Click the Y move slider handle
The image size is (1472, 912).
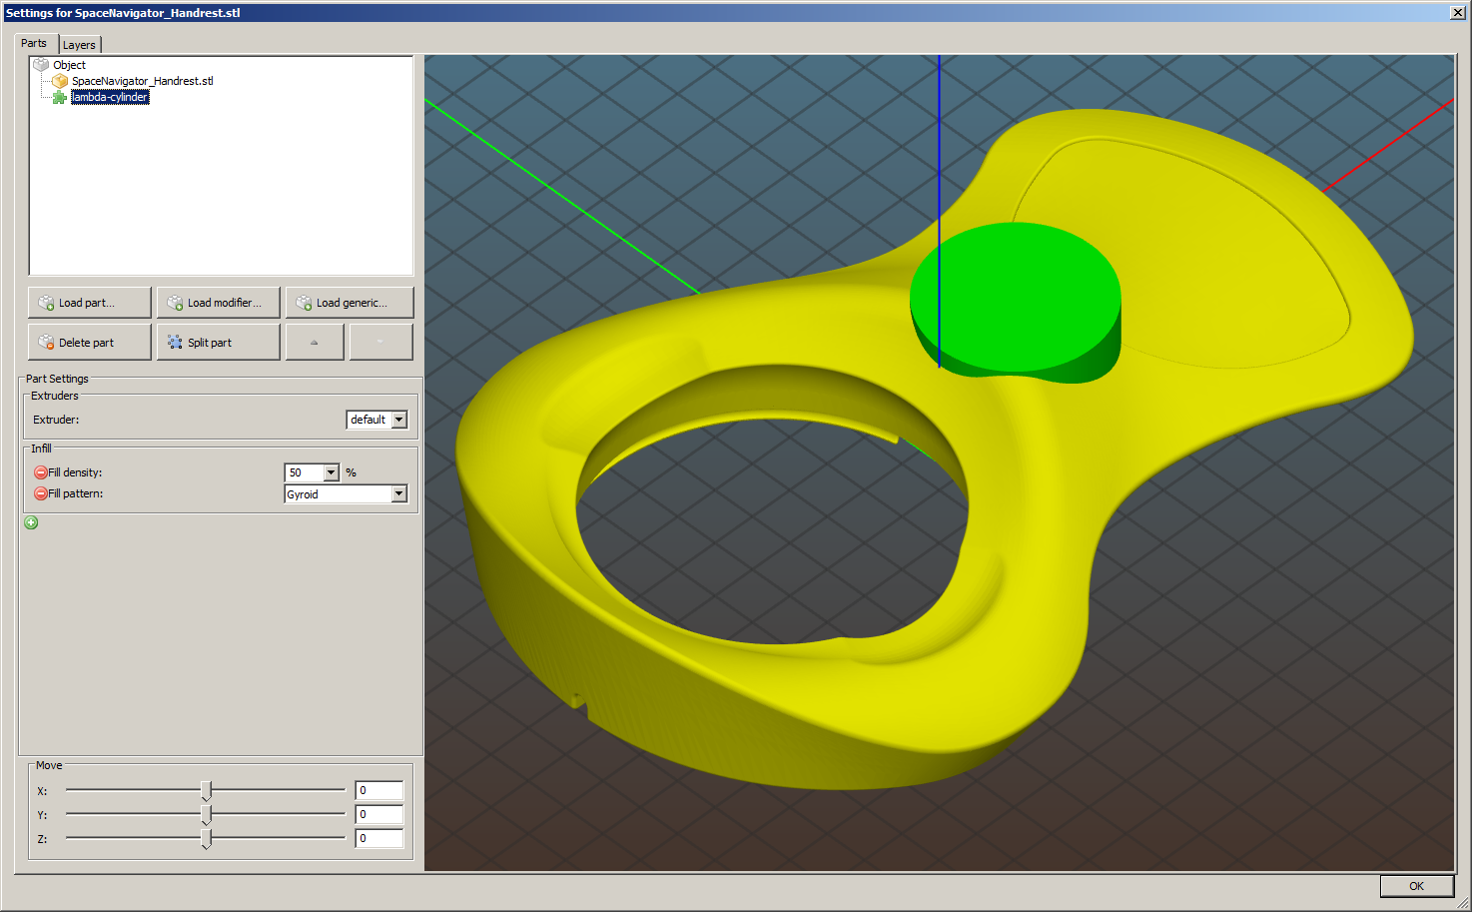pyautogui.click(x=207, y=815)
